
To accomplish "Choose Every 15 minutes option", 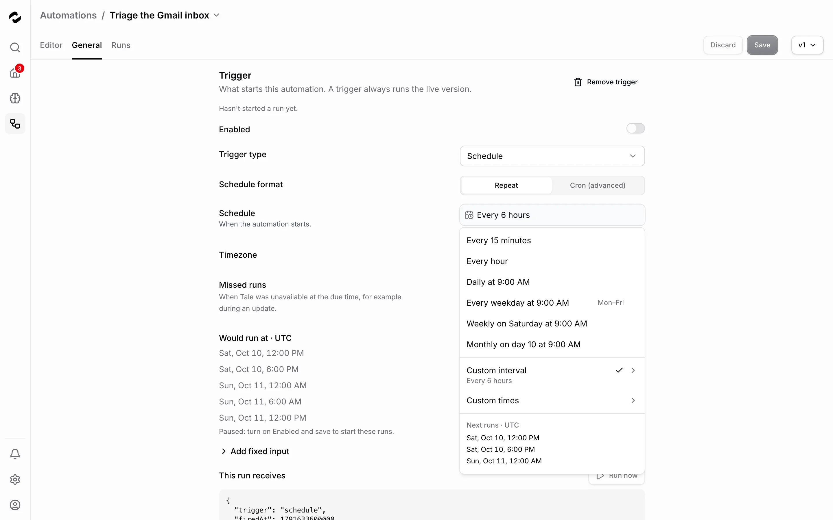I will click(552, 240).
